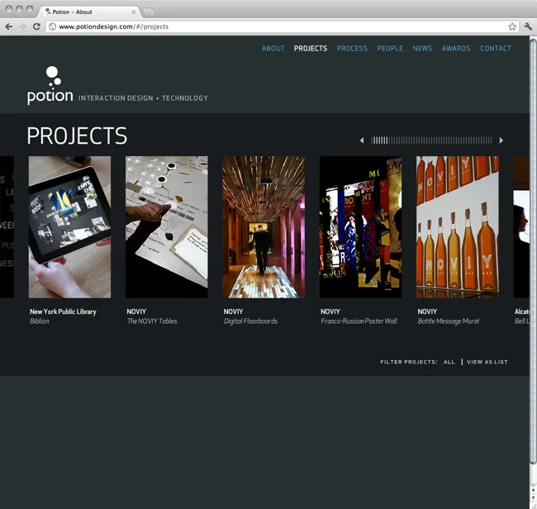Open the NEWS section
Screen dimensions: 537x509
pyautogui.click(x=422, y=48)
